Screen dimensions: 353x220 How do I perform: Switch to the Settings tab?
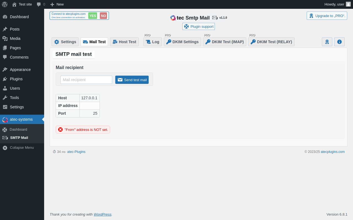tap(65, 42)
